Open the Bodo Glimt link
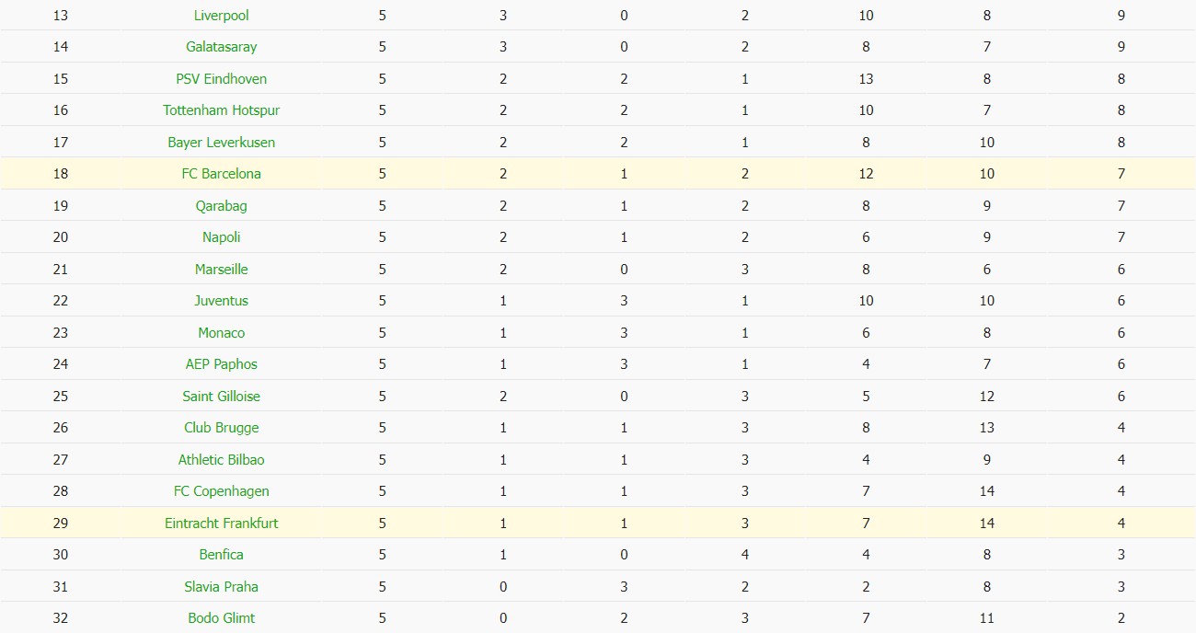 (222, 618)
